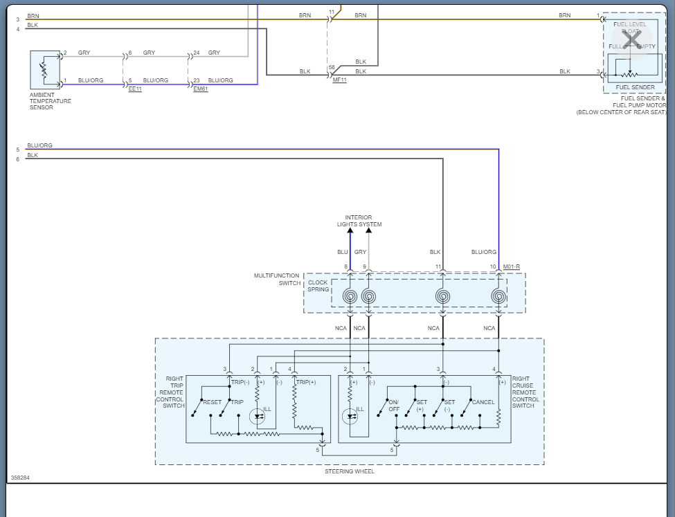Click the Multifunction Switch label
The height and width of the screenshot is (517, 675).
278,280
